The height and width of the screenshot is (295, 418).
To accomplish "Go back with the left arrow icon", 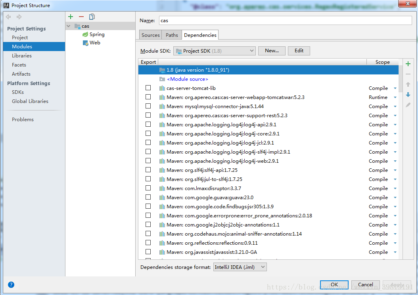I will tap(9, 17).
